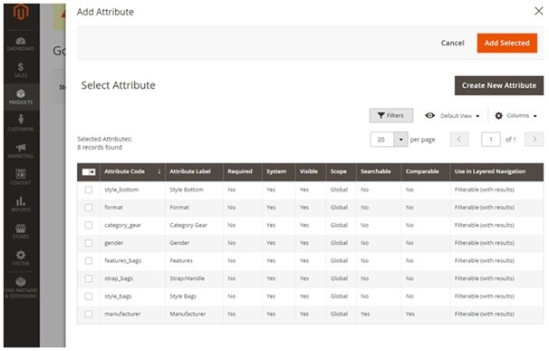Image resolution: width=549 pixels, height=351 pixels.
Task: Click the Cancel button
Action: click(x=452, y=44)
